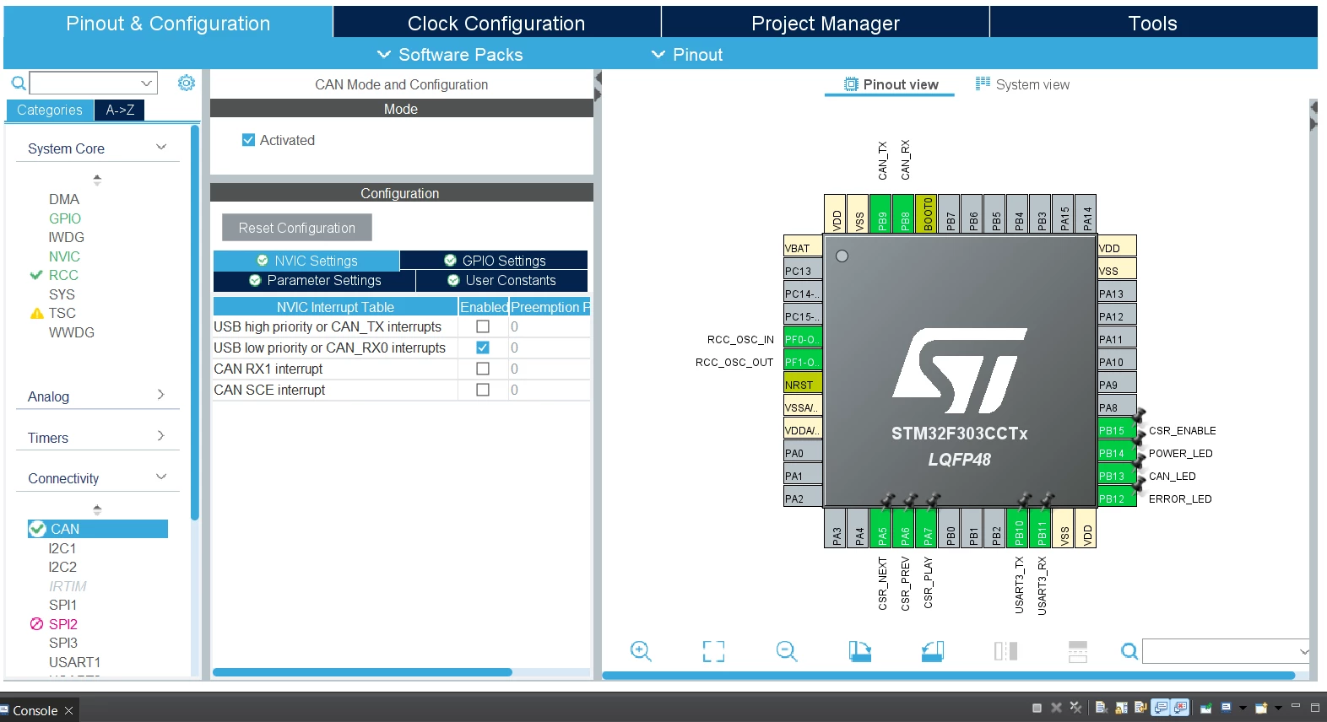Open the display selected console dropdown arrow

pos(1243,709)
